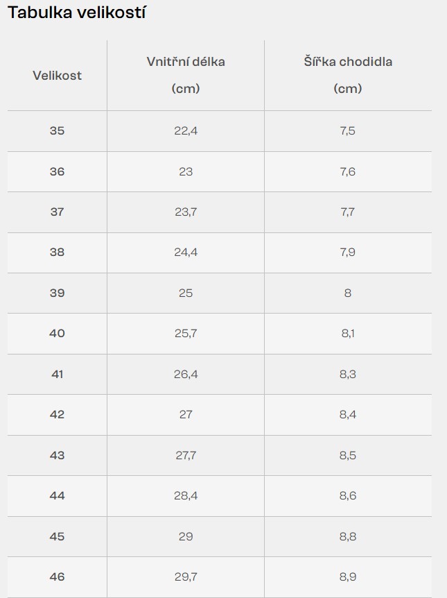Viewport: 447px width, 598px height.
Task: Click the size 44 row label
Action: point(57,495)
